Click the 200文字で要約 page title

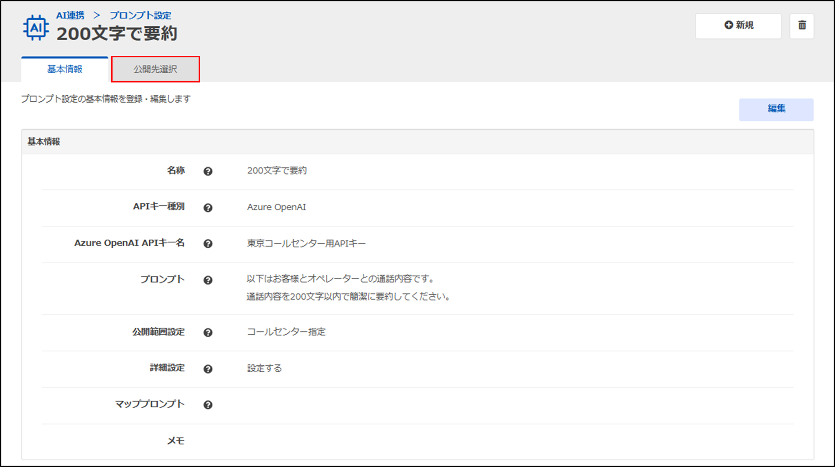coord(117,34)
